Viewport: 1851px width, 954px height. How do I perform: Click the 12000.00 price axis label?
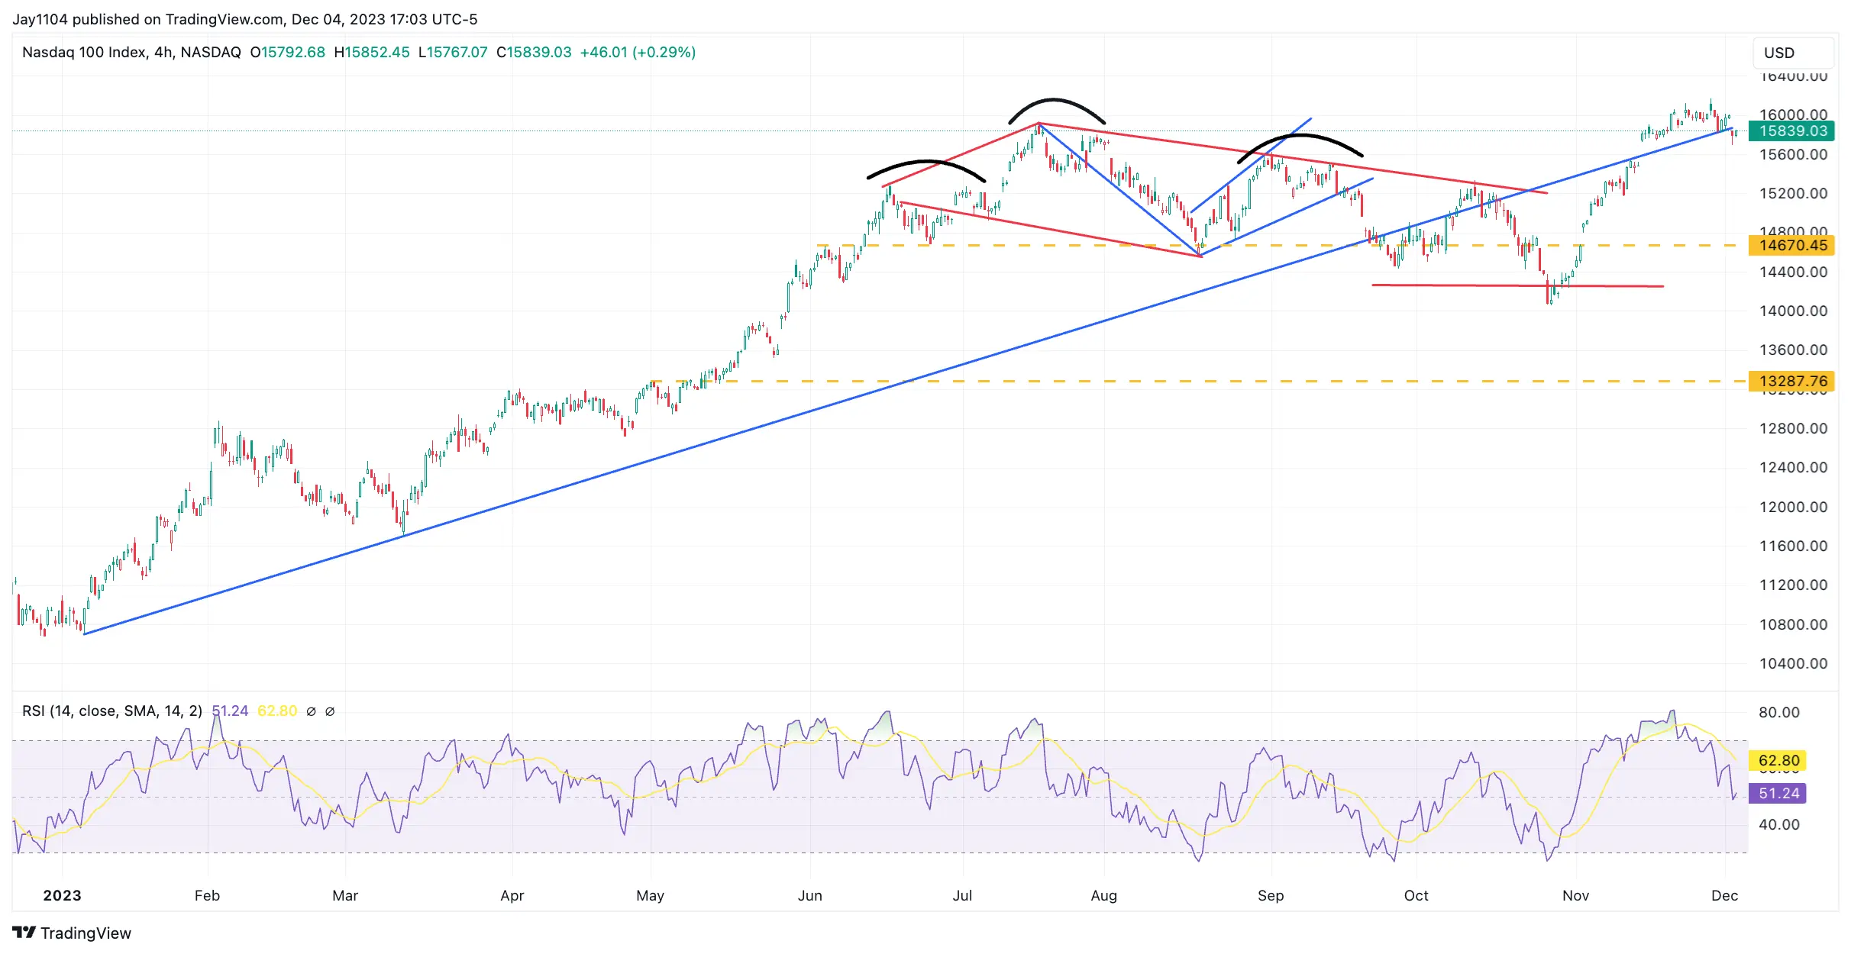click(x=1792, y=507)
